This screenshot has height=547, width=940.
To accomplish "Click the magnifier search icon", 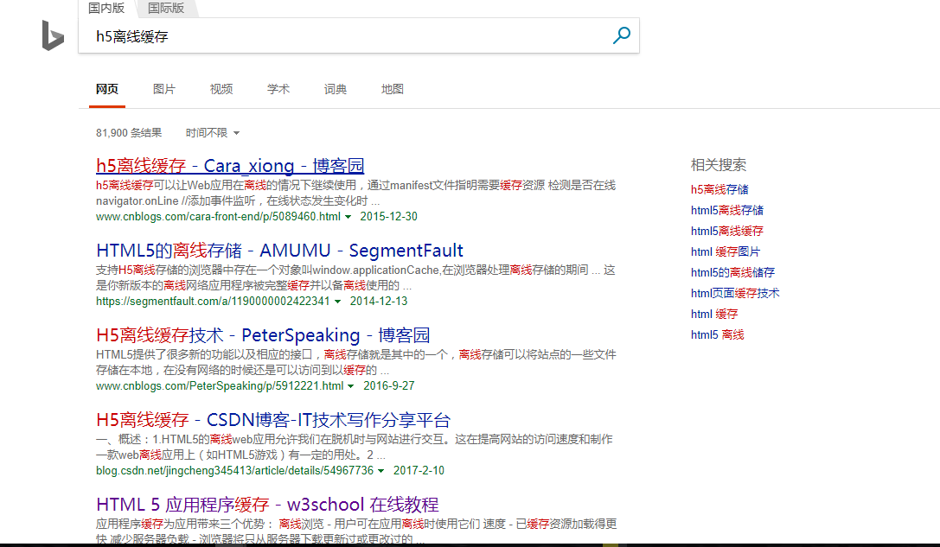I will point(622,35).
